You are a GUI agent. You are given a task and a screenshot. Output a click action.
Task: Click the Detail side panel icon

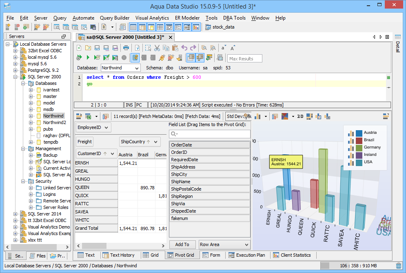pos(398,37)
